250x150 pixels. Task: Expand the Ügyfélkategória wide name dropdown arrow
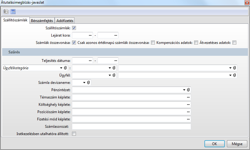(230, 68)
